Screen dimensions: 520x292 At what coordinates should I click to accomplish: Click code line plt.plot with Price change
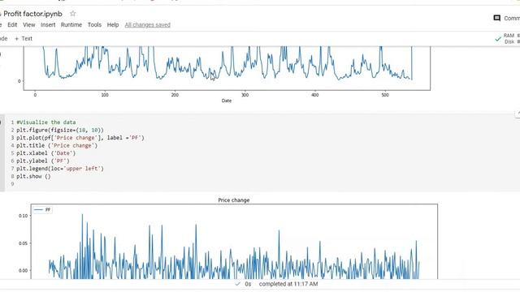click(x=80, y=138)
